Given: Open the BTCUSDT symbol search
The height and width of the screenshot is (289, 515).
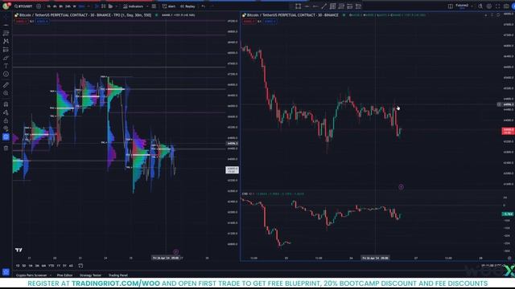Looking at the screenshot, I should click(x=23, y=6).
